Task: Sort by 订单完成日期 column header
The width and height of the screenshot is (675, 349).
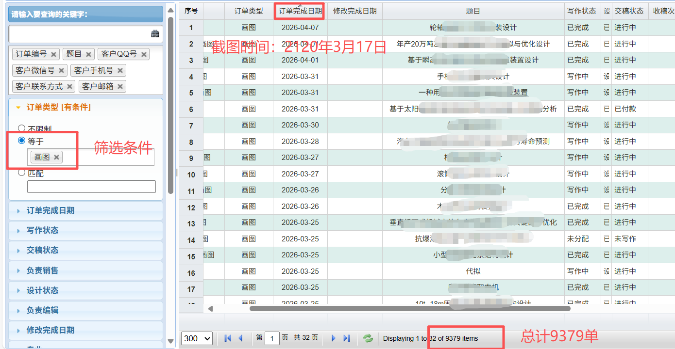Action: coord(300,11)
